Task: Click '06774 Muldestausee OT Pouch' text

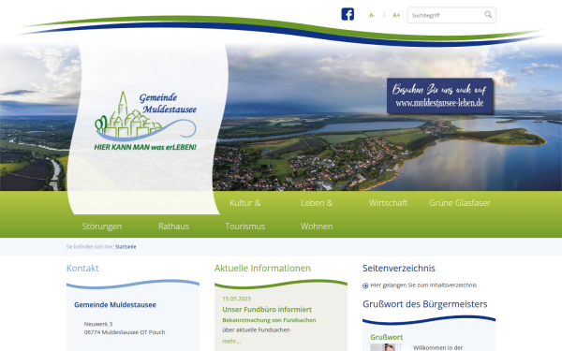Action: point(125,332)
